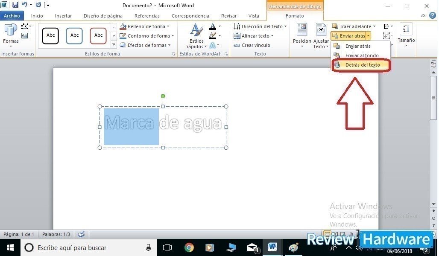
Task: Expand the Undo history dropdown arrow
Action: coord(31,5)
